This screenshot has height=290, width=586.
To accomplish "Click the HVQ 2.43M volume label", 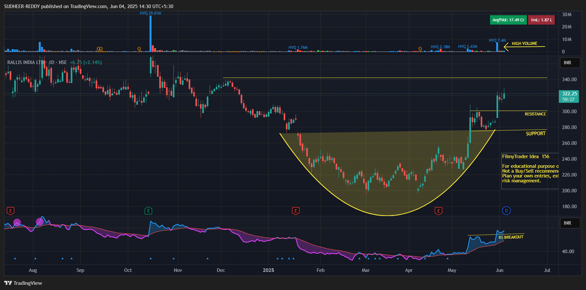I will coord(467,47).
